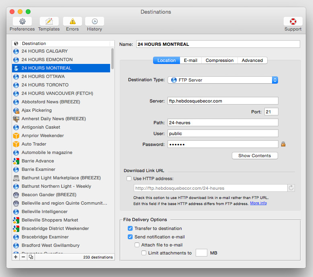Click the Bradford West Gwillambury globe icon

[x=16, y=246]
